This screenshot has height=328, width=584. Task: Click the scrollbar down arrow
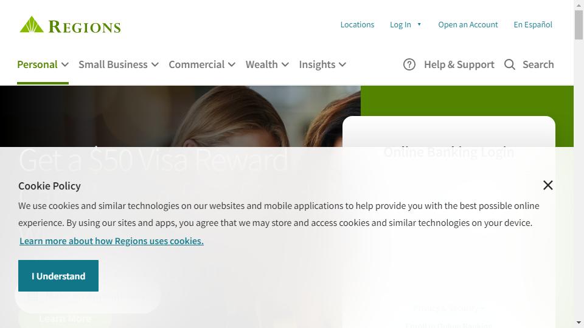(579, 323)
